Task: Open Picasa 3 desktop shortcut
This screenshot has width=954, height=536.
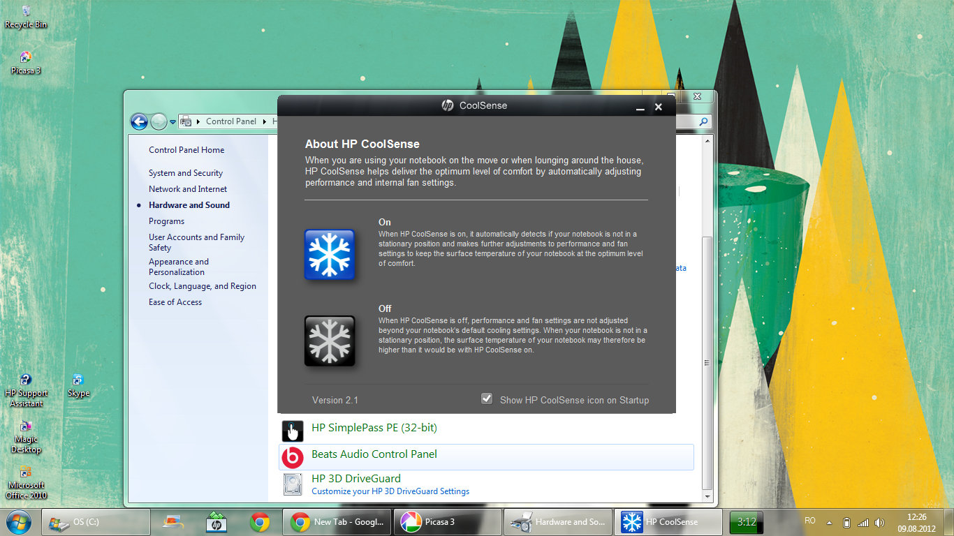Action: (26, 63)
